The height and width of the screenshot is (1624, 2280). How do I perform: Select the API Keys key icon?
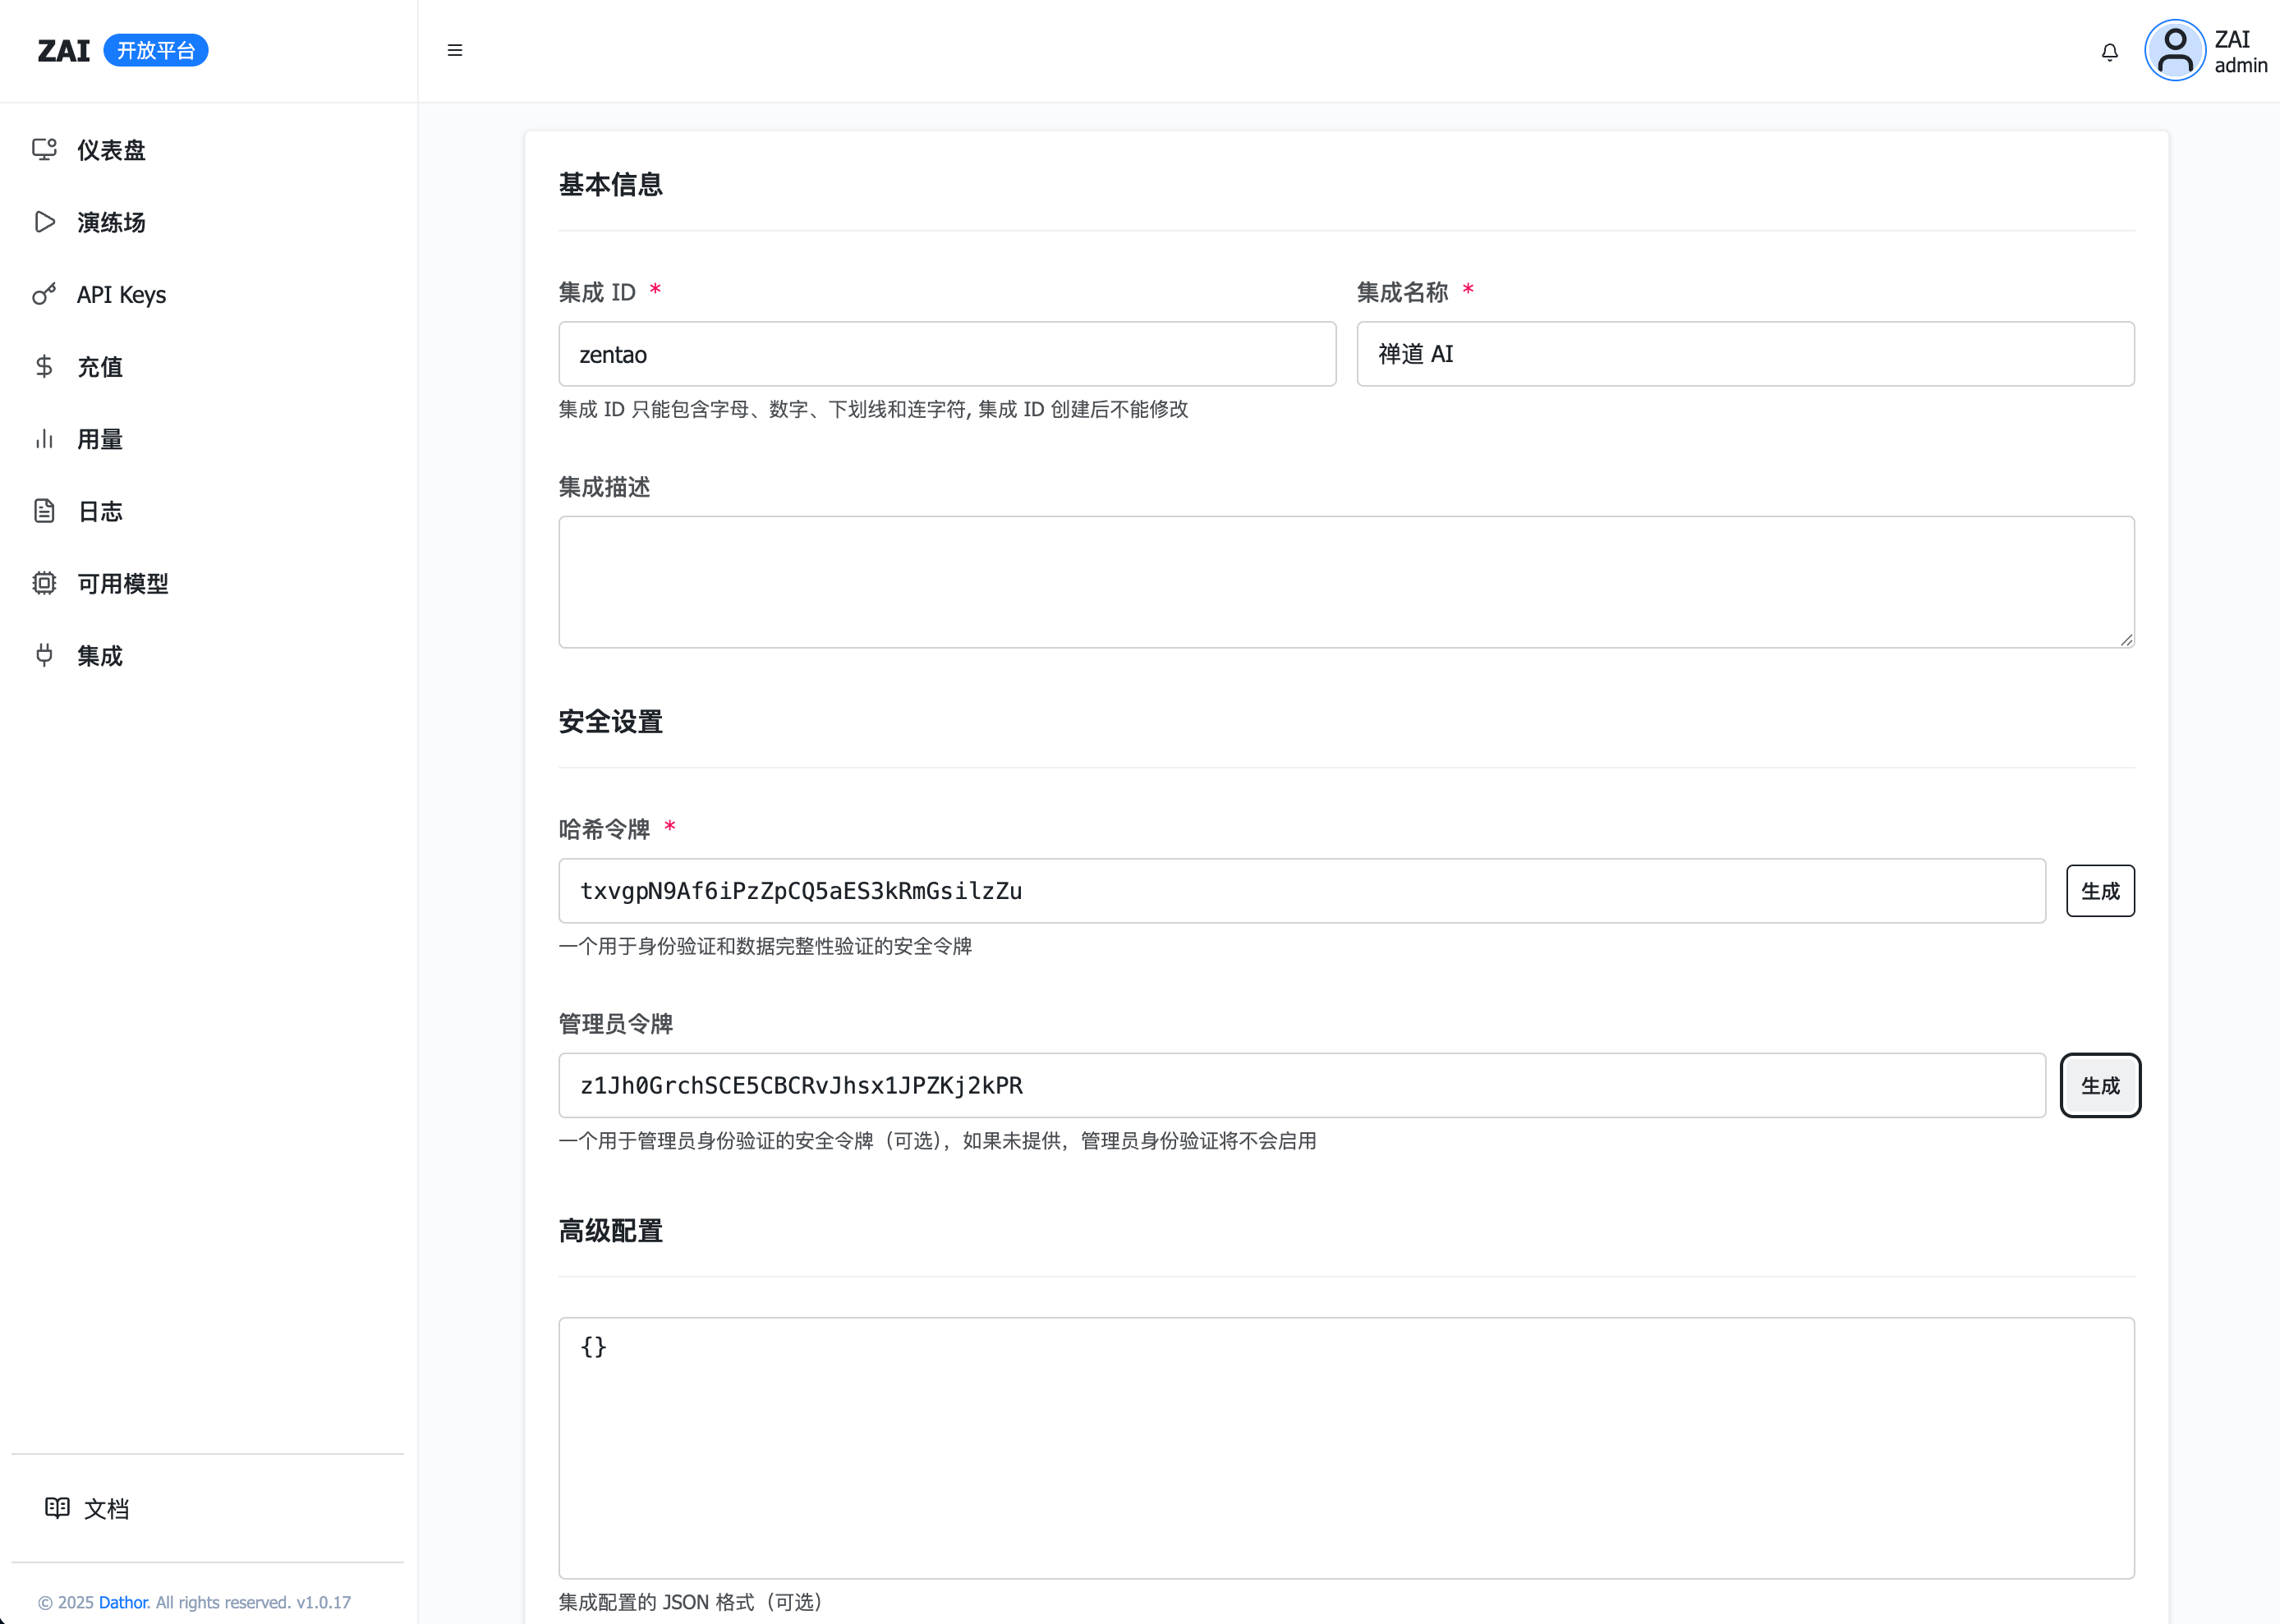pos(44,294)
